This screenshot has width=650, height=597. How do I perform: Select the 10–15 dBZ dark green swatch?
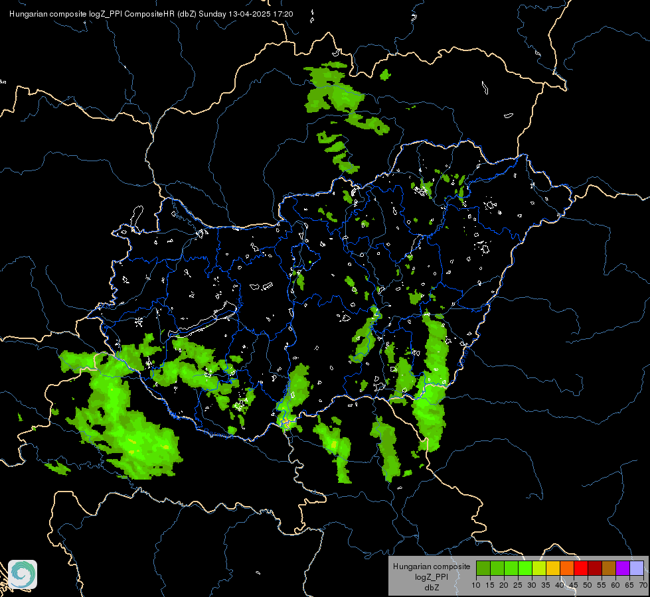click(483, 568)
